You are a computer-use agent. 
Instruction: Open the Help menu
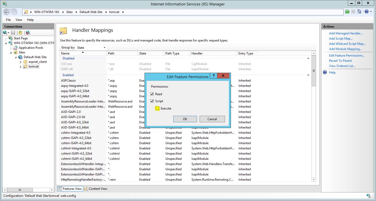coord(30,20)
